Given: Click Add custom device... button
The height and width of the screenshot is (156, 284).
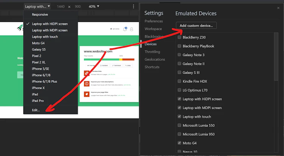Looking at the screenshot, I should [196, 25].
